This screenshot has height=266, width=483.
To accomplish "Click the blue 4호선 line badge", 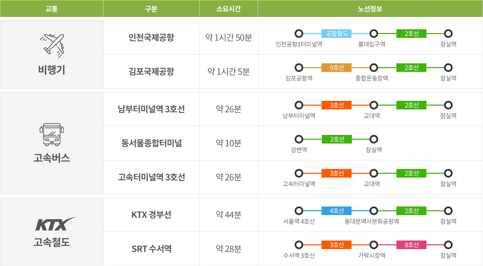I will pos(336,211).
